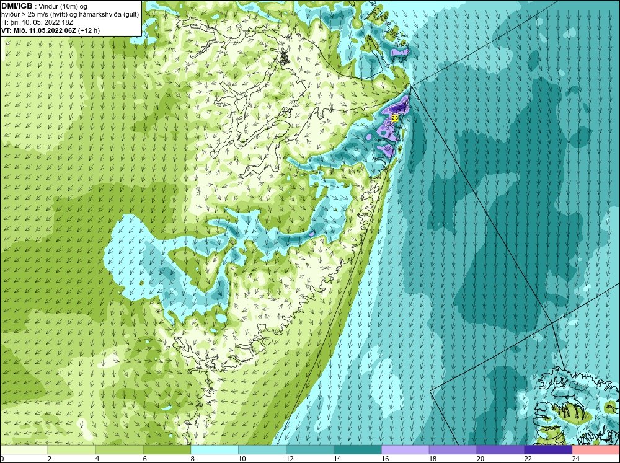Click the 14-16 m/s dark teal swatch
This screenshot has height=463, width=620.
(358, 450)
